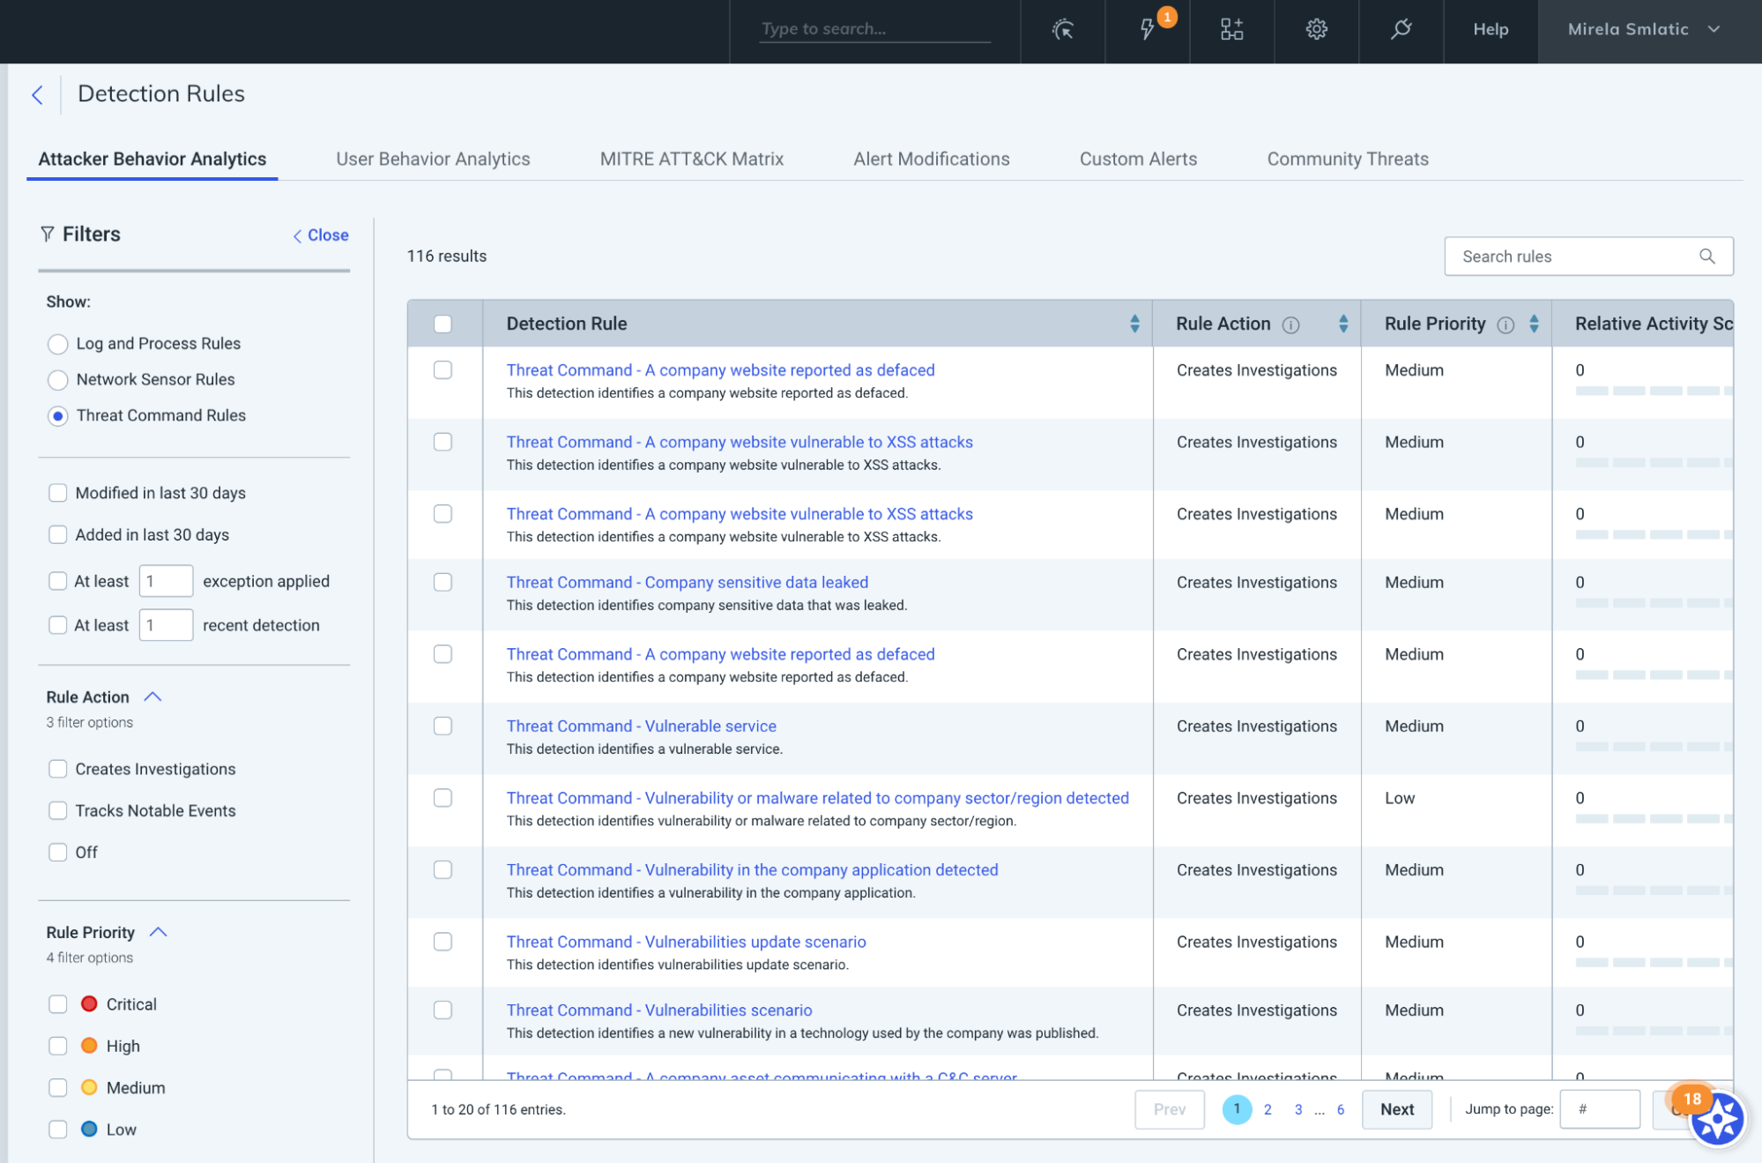The width and height of the screenshot is (1762, 1163).
Task: Switch to User Behavior Analytics tab
Action: pyautogui.click(x=433, y=159)
